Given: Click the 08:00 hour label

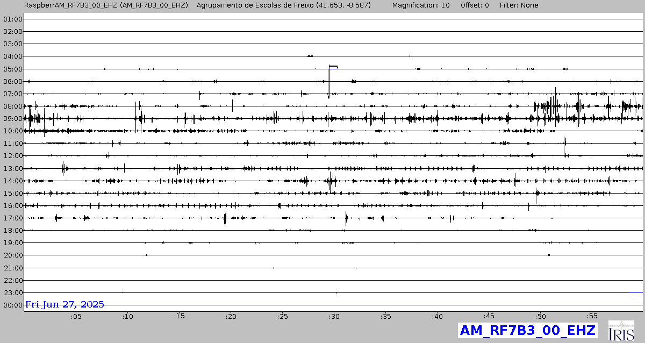Looking at the screenshot, I should click(12, 106).
